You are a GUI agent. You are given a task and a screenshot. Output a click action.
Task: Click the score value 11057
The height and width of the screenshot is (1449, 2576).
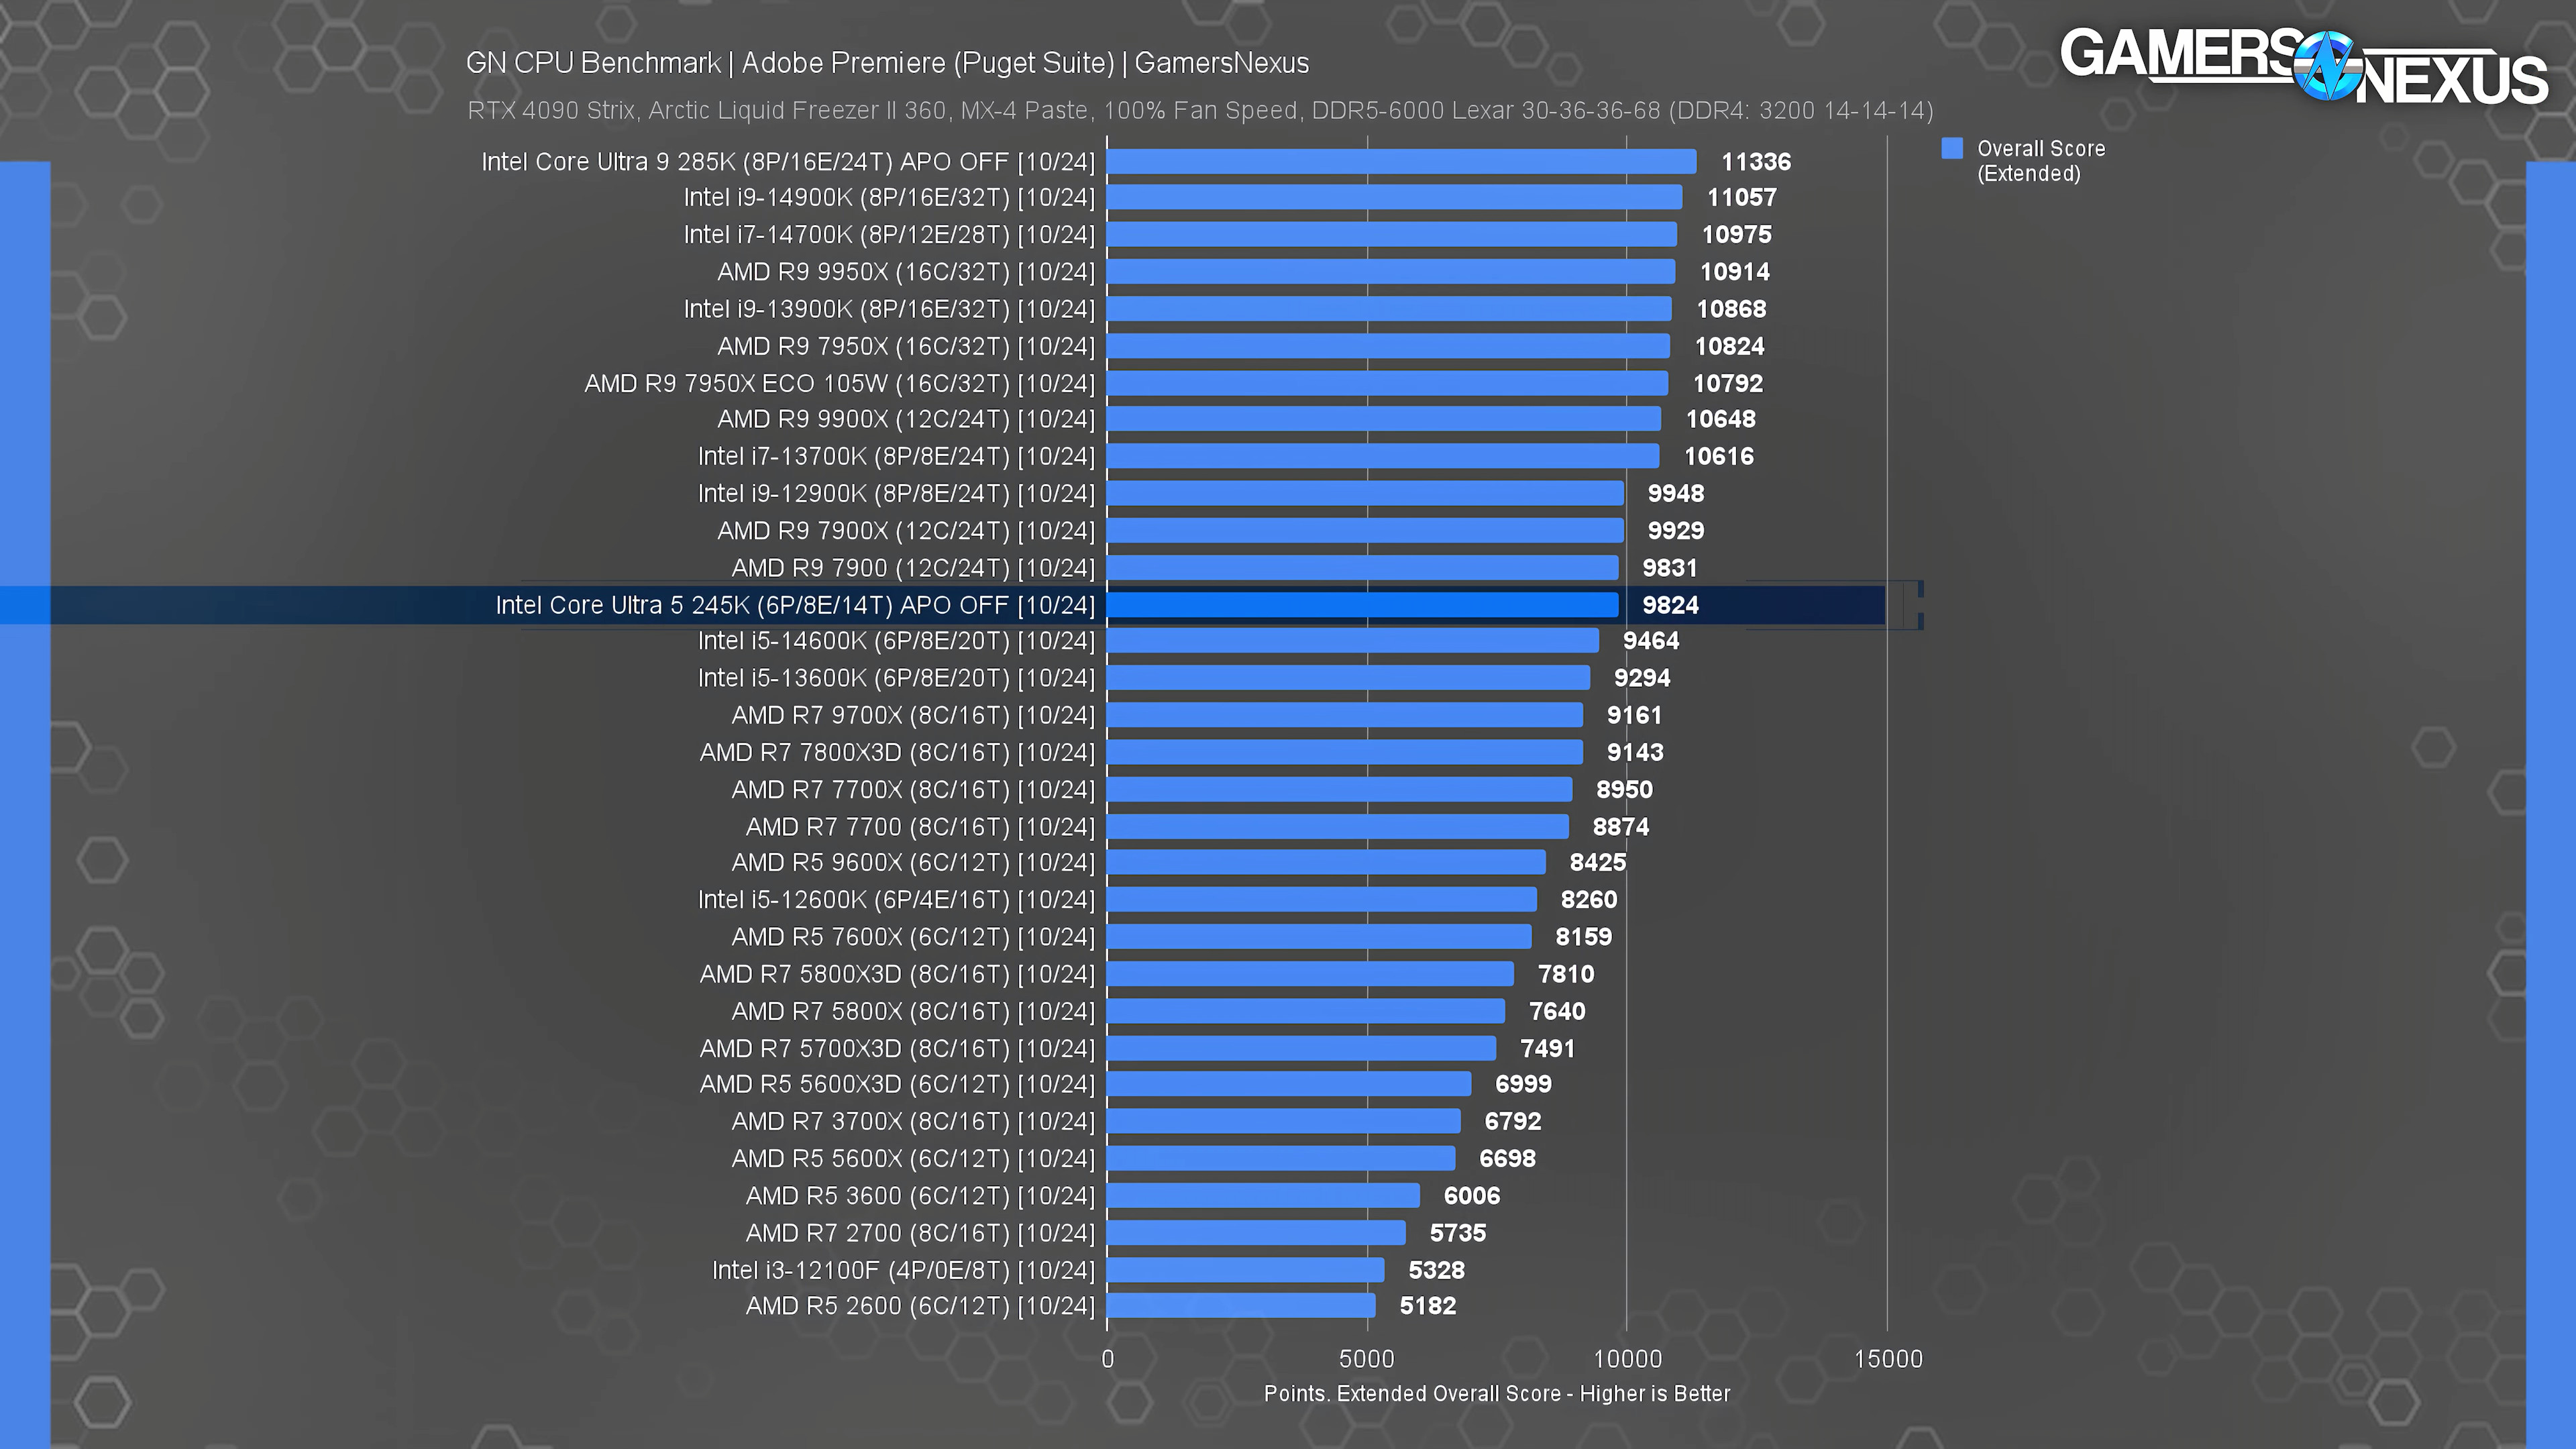[x=1742, y=198]
